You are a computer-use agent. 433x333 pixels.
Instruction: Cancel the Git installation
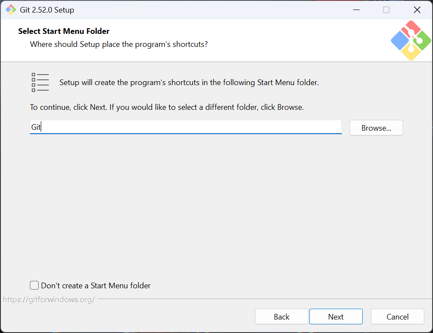[x=397, y=317]
